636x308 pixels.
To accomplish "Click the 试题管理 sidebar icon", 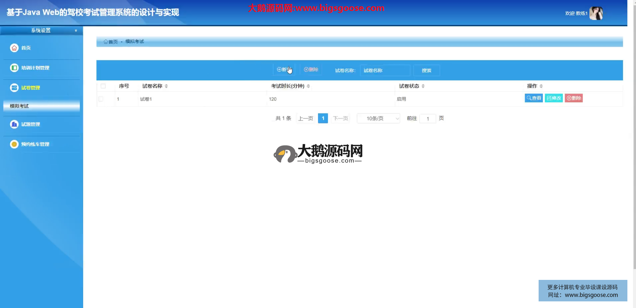I will pyautogui.click(x=14, y=124).
